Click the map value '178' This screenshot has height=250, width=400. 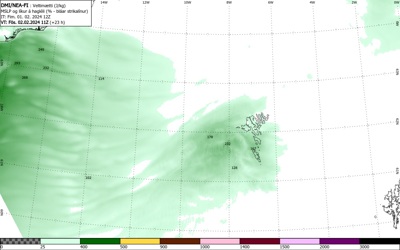point(210,137)
